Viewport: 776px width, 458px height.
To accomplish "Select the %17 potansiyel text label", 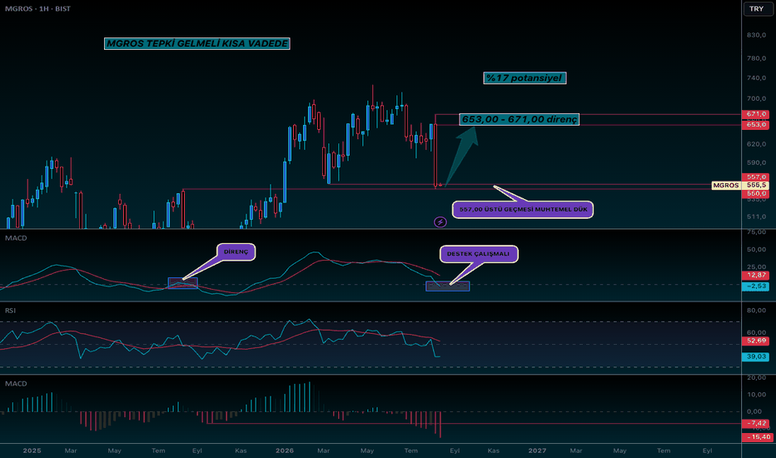I will click(525, 77).
